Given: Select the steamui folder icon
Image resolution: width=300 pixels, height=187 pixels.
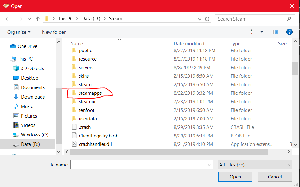Looking at the screenshot, I should (x=74, y=101).
